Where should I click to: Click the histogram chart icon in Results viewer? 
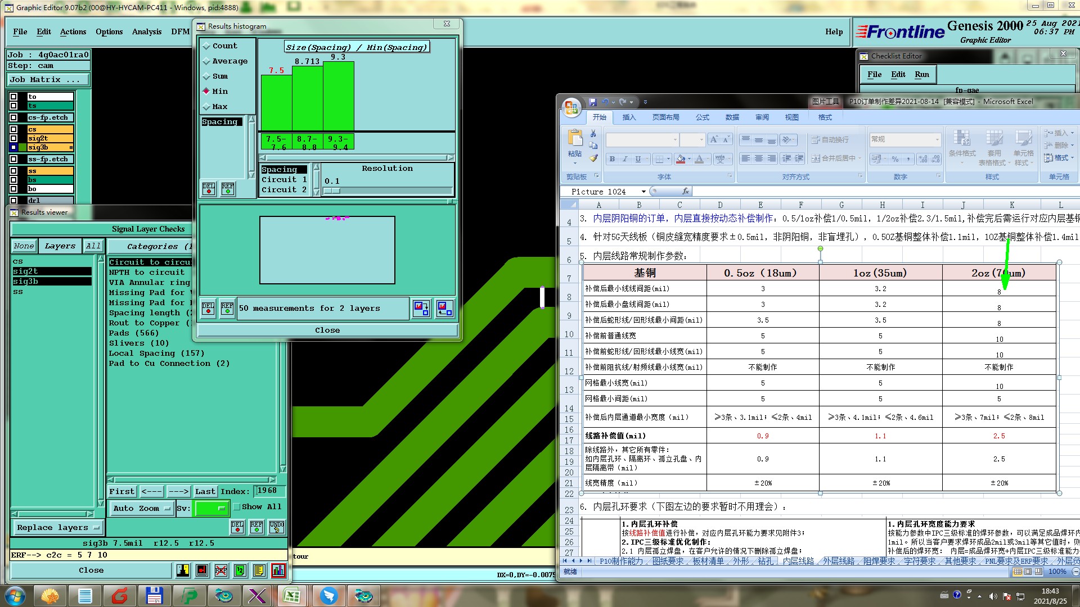278,570
